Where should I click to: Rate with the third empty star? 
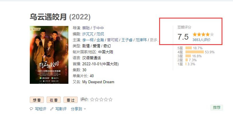tap(101, 99)
